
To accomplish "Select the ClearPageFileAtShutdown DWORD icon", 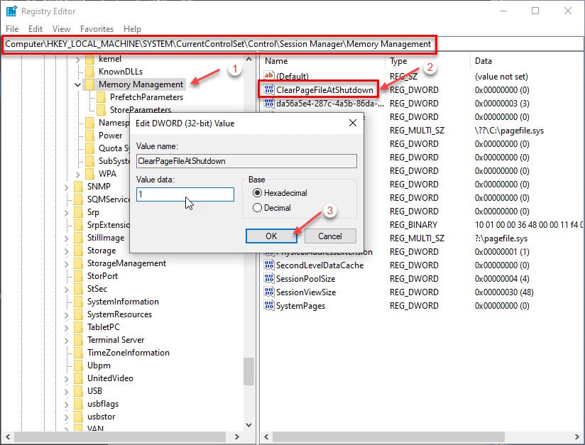I will pyautogui.click(x=268, y=90).
